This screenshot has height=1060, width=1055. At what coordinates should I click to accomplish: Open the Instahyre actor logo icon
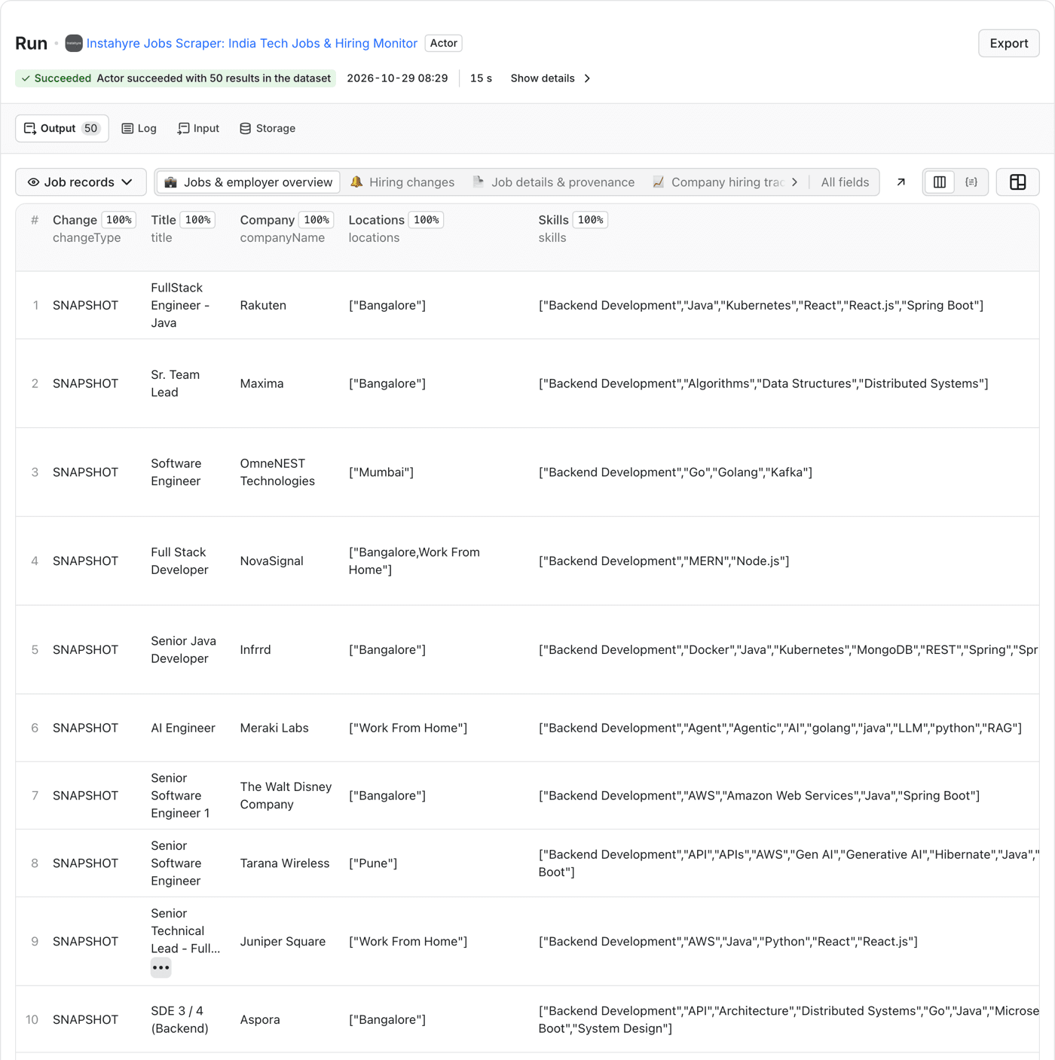pyautogui.click(x=74, y=44)
